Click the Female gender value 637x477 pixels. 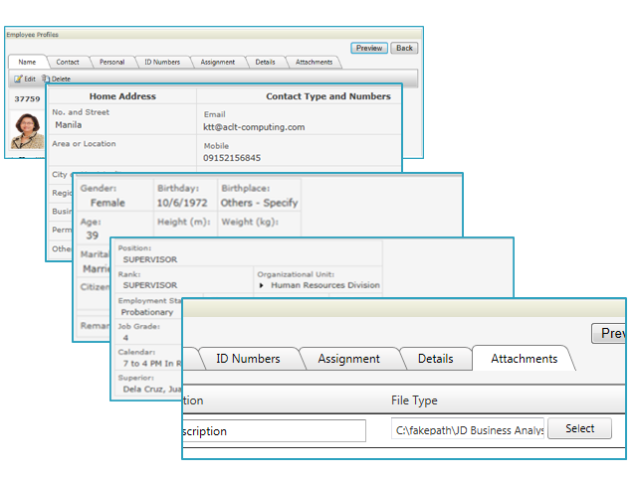point(107,203)
